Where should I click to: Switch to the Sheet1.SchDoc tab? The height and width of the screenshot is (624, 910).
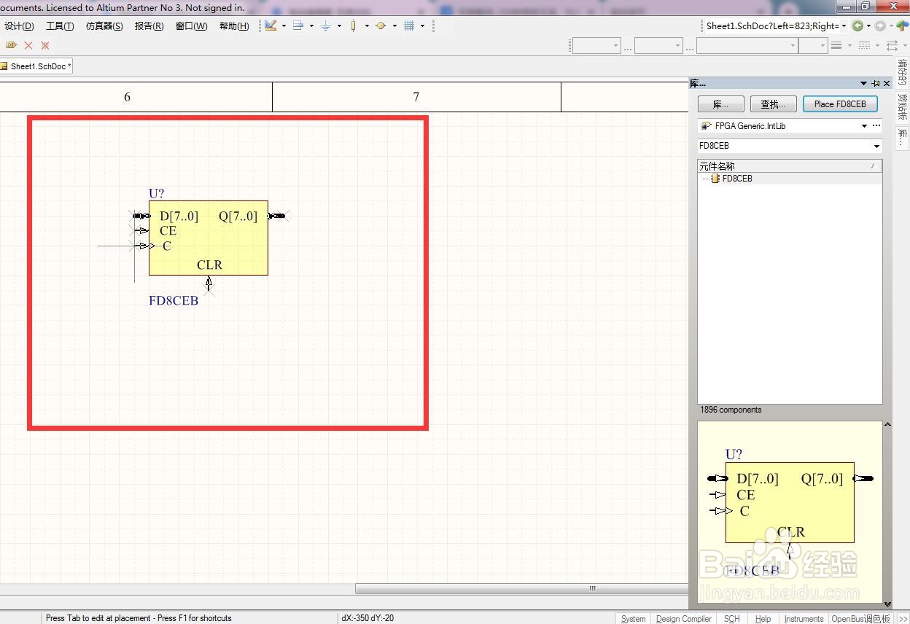click(x=36, y=66)
